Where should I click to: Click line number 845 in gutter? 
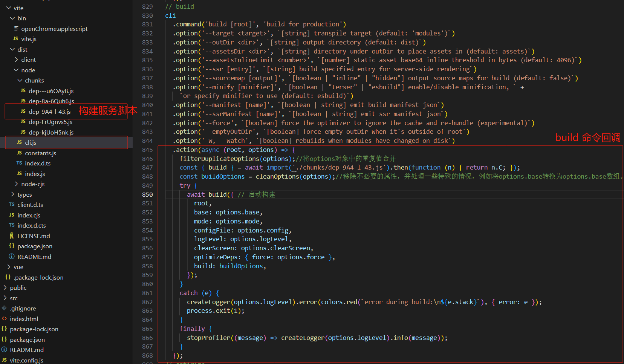(x=147, y=150)
